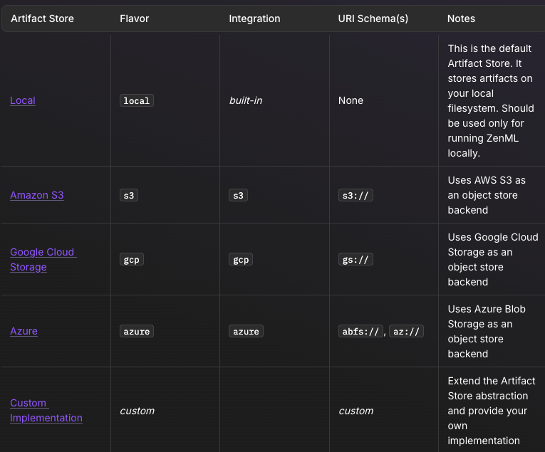Open the Azure artifact store link
545x452 pixels.
click(x=24, y=331)
